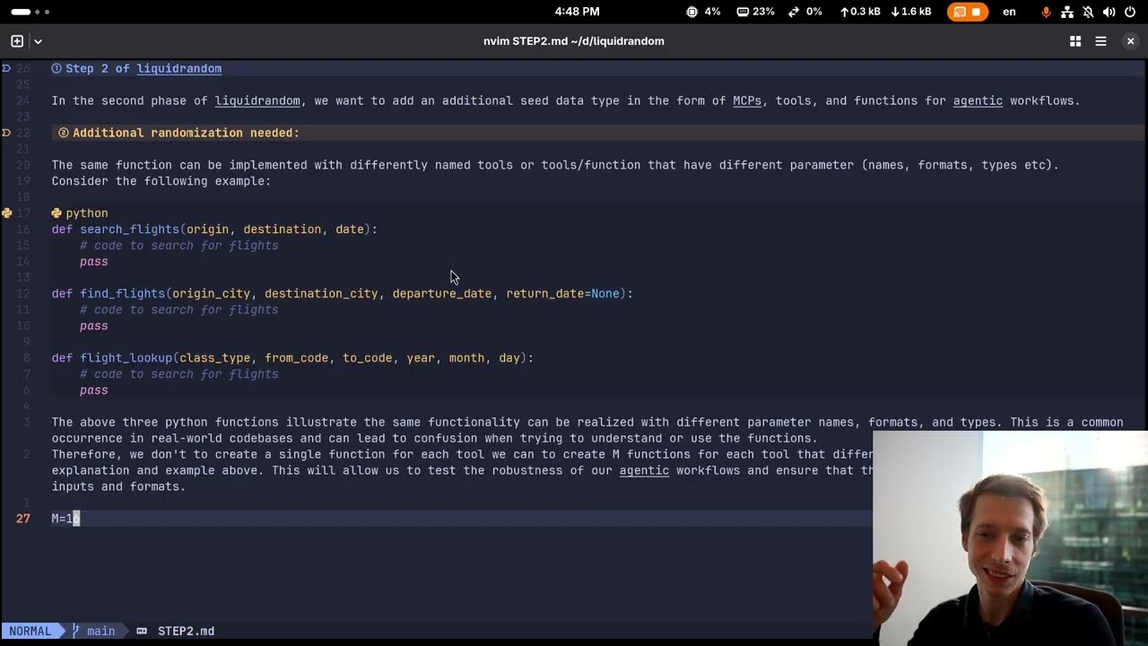1148x646 pixels.
Task: Click current line number 27 in gutter
Action: coord(22,519)
